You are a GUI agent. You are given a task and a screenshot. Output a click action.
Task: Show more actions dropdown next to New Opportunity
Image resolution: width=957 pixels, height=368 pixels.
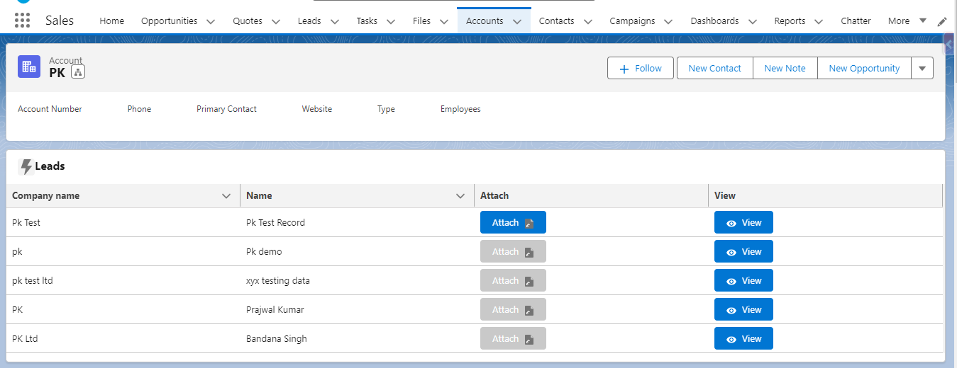[922, 69]
